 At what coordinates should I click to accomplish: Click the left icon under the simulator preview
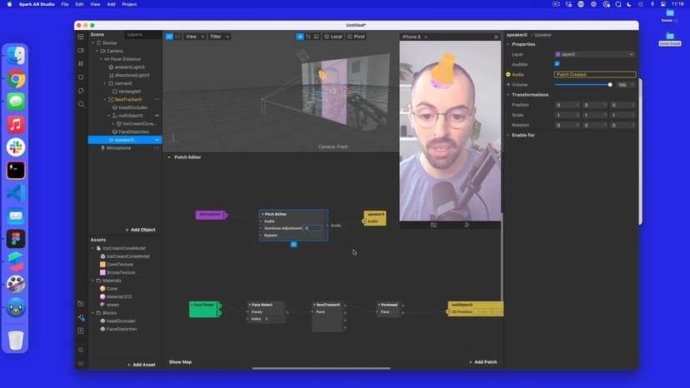click(x=433, y=226)
